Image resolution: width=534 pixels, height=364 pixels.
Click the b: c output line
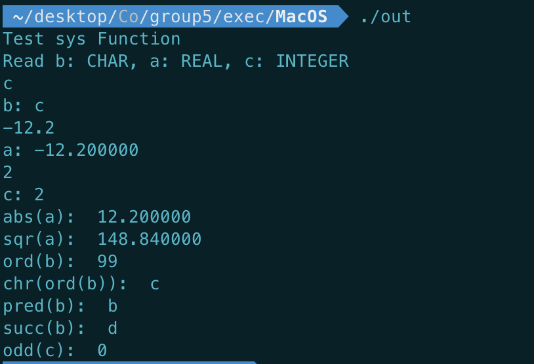tap(24, 105)
